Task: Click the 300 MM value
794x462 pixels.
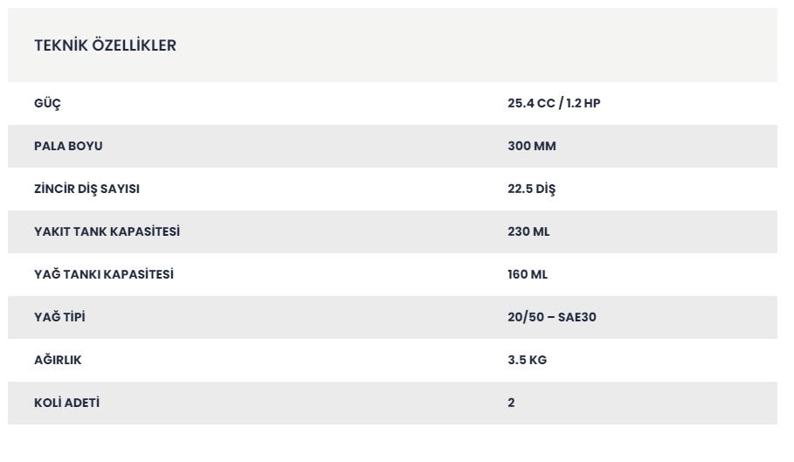Action: pyautogui.click(x=532, y=146)
